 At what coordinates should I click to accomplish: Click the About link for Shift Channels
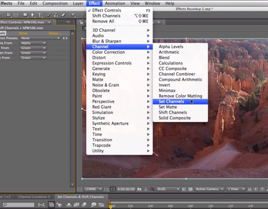[54, 33]
